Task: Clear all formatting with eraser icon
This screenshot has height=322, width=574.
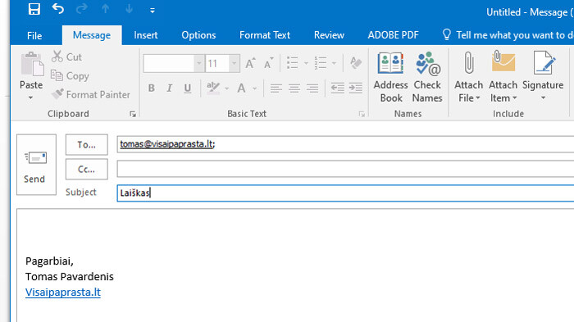Action: (x=356, y=63)
